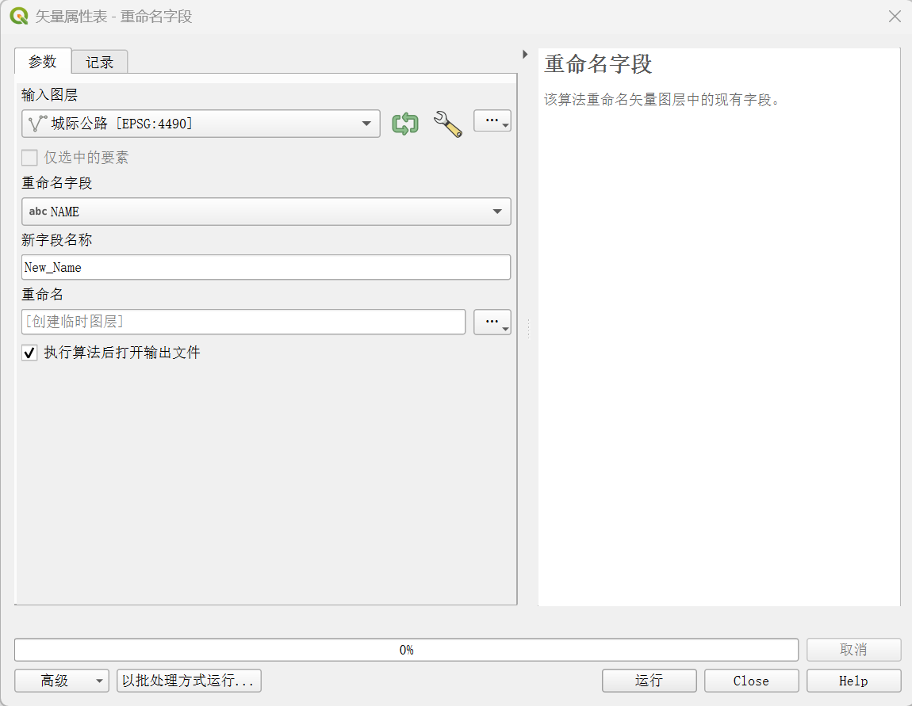Click browse button beside output layer field

click(x=492, y=322)
